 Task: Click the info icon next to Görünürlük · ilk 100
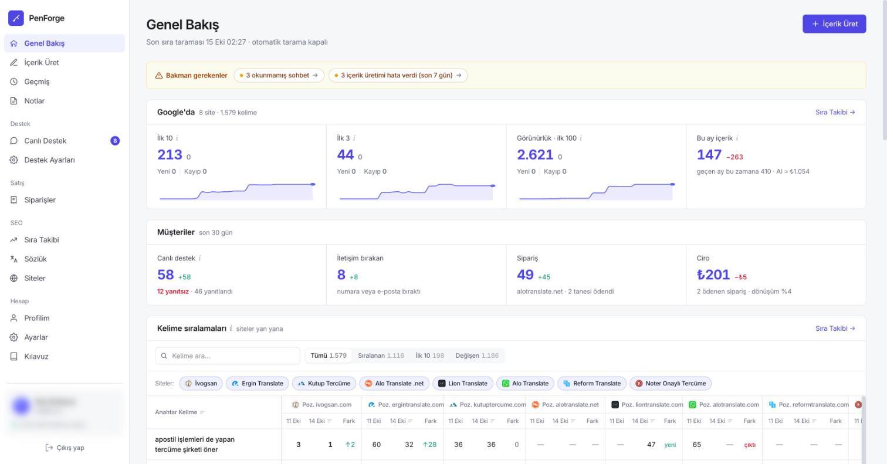tap(581, 138)
